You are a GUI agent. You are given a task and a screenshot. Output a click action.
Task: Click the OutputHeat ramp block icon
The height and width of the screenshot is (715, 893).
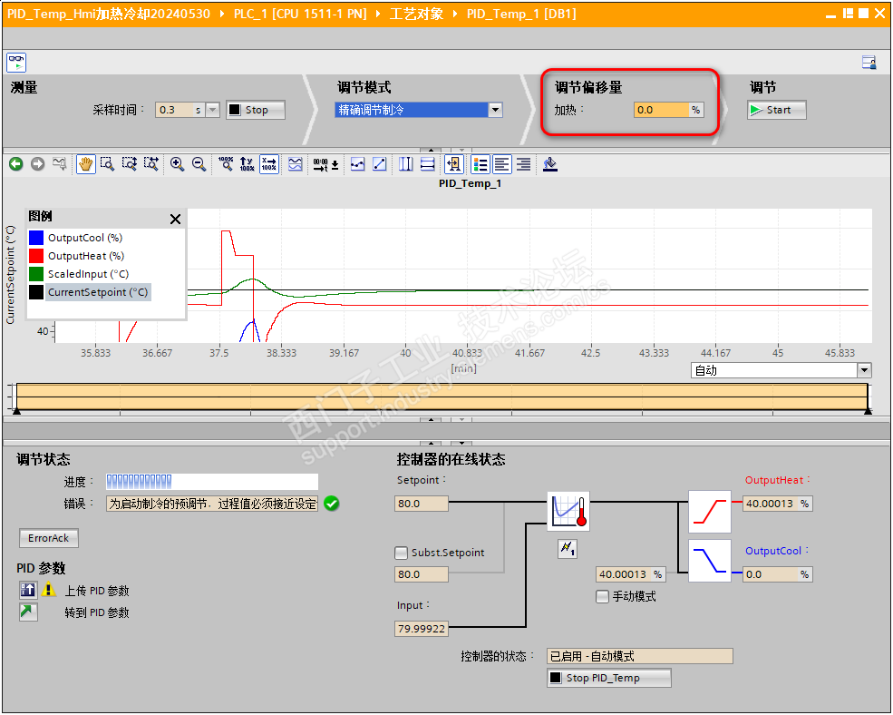[x=710, y=511]
